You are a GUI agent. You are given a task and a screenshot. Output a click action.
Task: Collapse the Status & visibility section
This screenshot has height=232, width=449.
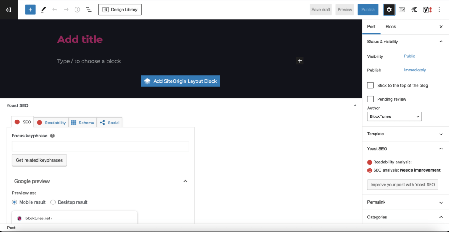pyautogui.click(x=406, y=42)
